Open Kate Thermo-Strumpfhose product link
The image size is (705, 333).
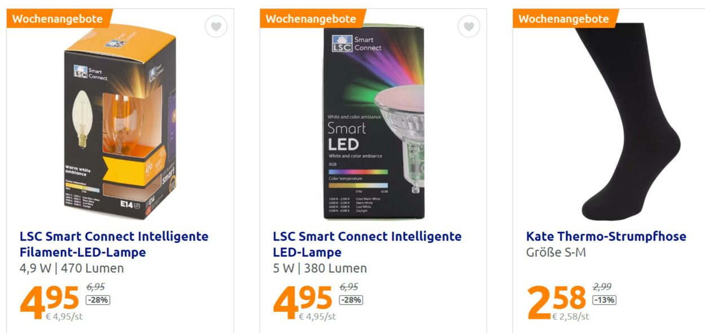[606, 236]
